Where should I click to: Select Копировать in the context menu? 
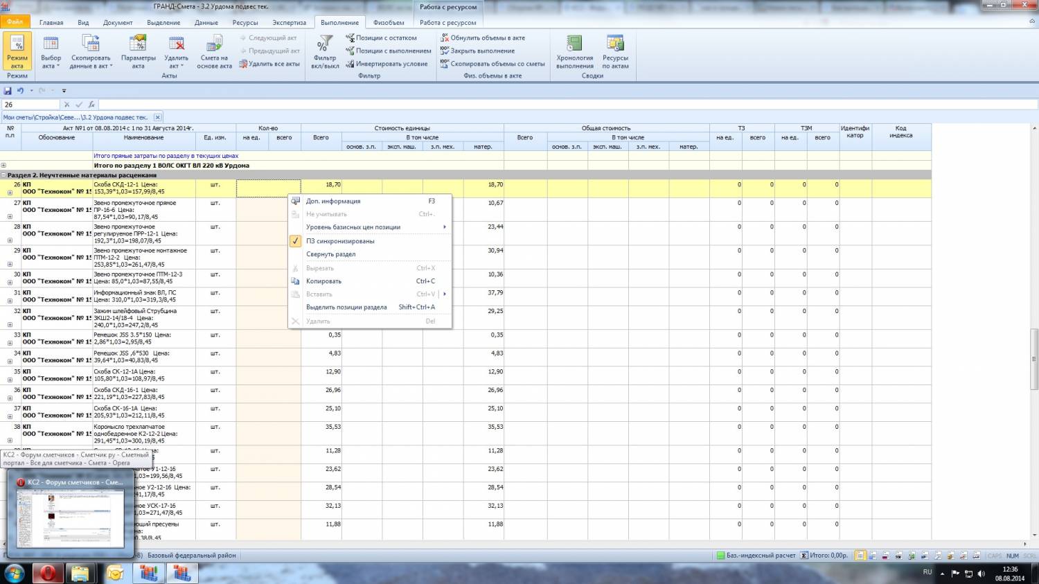(x=323, y=281)
